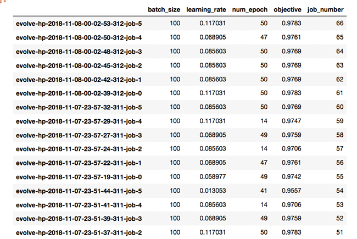Click objective value 0.9747
This screenshot has width=357, height=239.
coord(292,121)
